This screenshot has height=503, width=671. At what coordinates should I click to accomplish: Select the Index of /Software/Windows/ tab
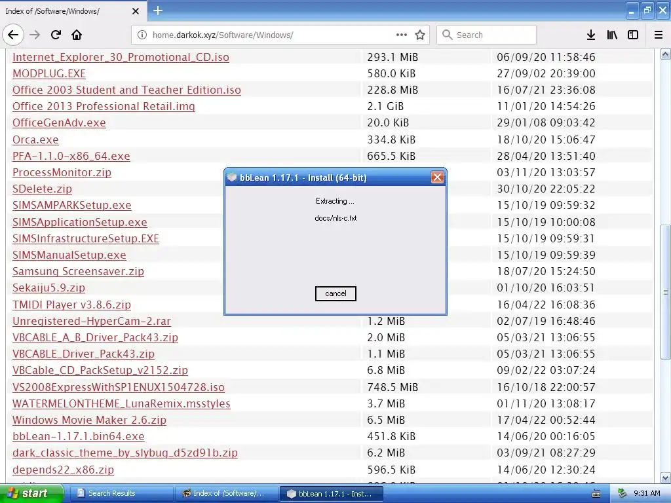[73, 11]
